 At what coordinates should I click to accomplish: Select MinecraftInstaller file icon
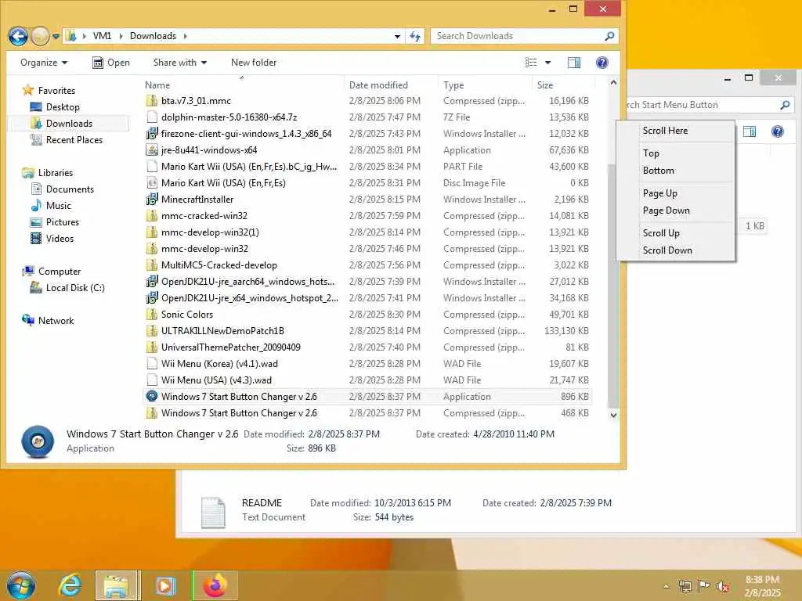pyautogui.click(x=152, y=200)
